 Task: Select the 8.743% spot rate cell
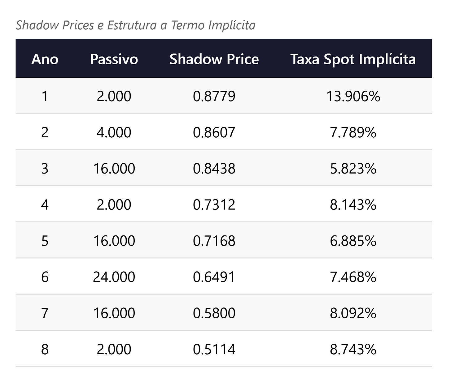353,349
